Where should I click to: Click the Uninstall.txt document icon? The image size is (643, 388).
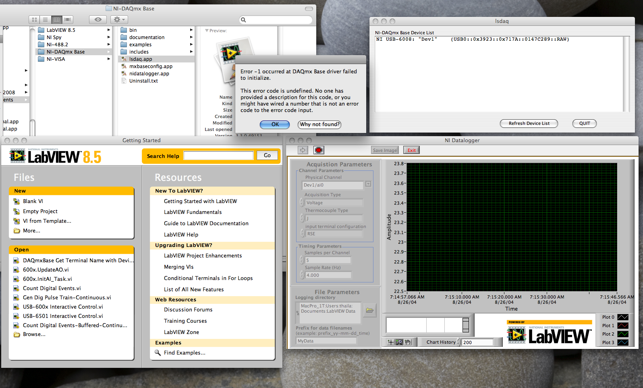coord(124,81)
